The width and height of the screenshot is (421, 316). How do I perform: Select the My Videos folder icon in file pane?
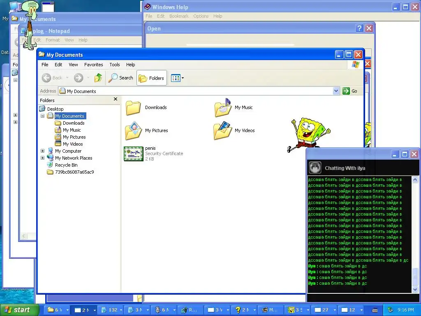tap(222, 130)
